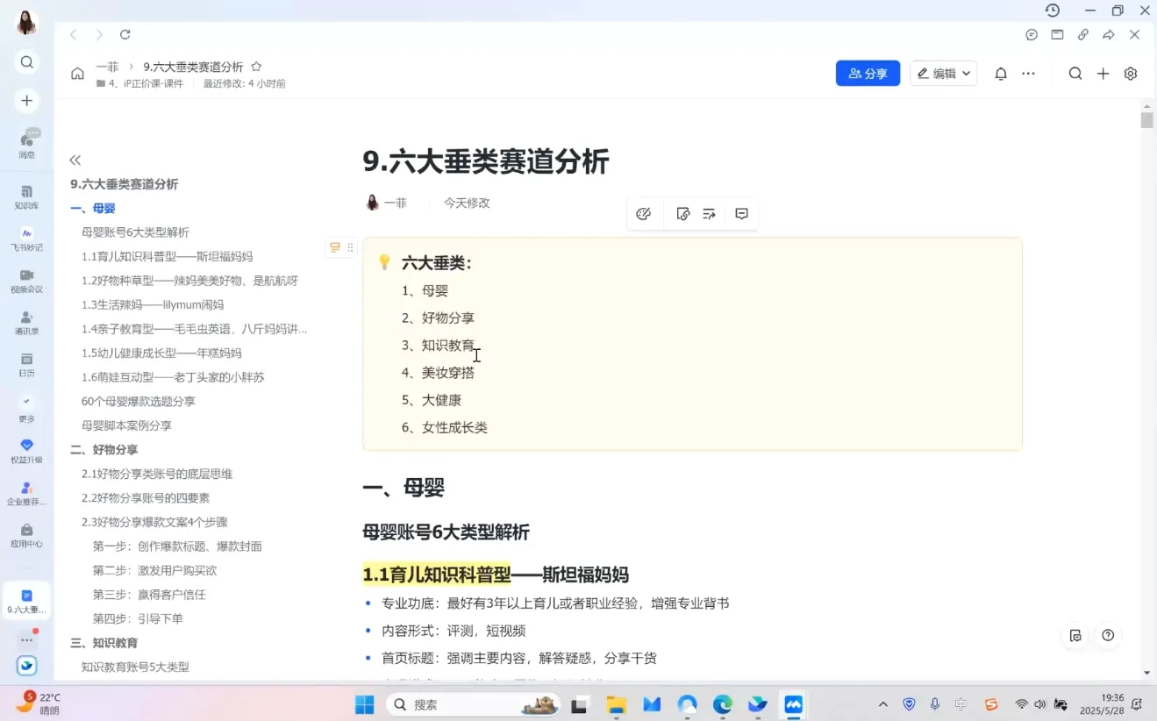Viewport: 1157px width, 721px height.
Task: Open the search icon in the top bar
Action: coord(1075,74)
